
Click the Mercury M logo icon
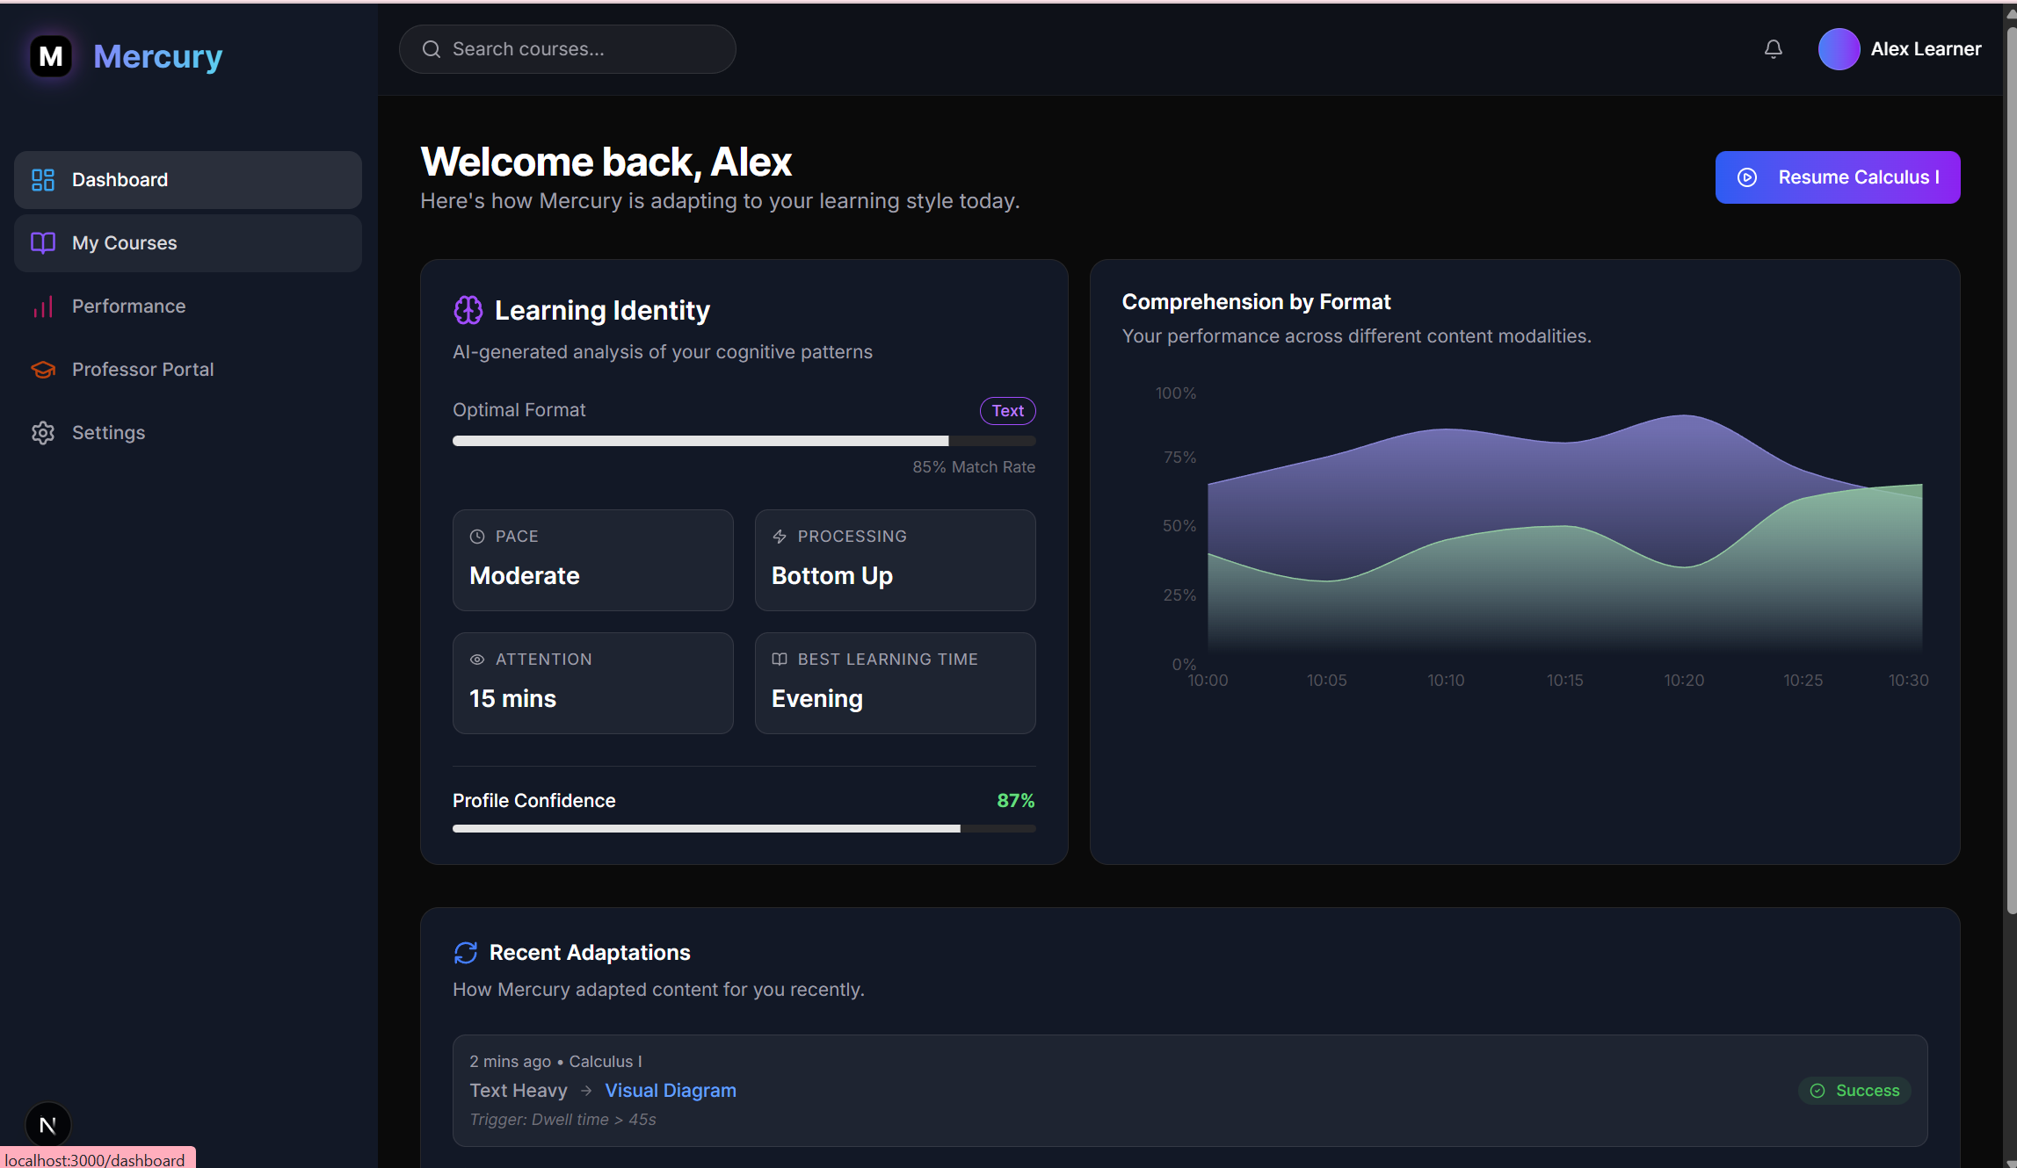pos(51,56)
